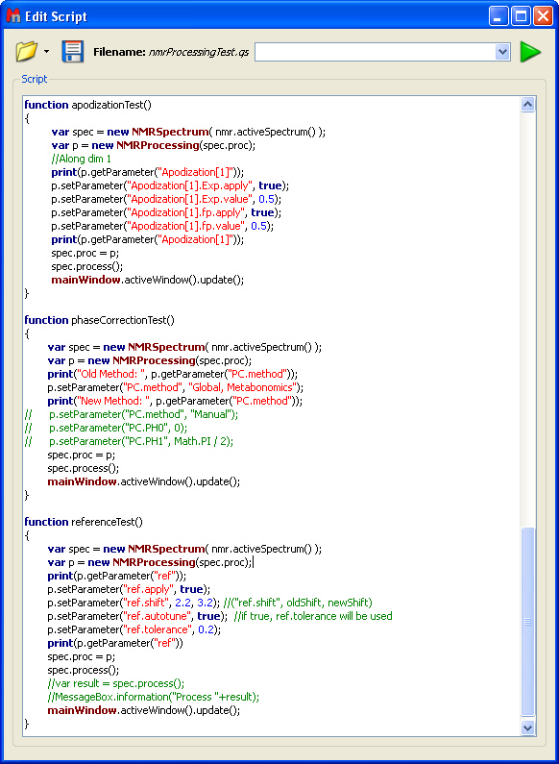Open the function selection combo box arrow

click(502, 52)
